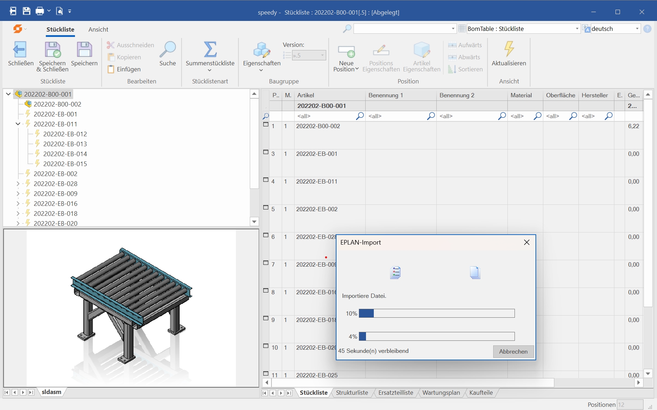Viewport: 657px width, 410px height.
Task: Click the Speichern floppy disk icon
Action: click(x=84, y=50)
